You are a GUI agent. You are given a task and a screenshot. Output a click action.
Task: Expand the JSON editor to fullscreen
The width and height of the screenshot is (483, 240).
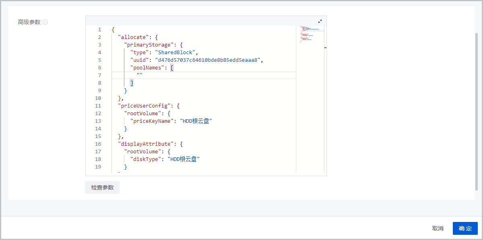[320, 21]
